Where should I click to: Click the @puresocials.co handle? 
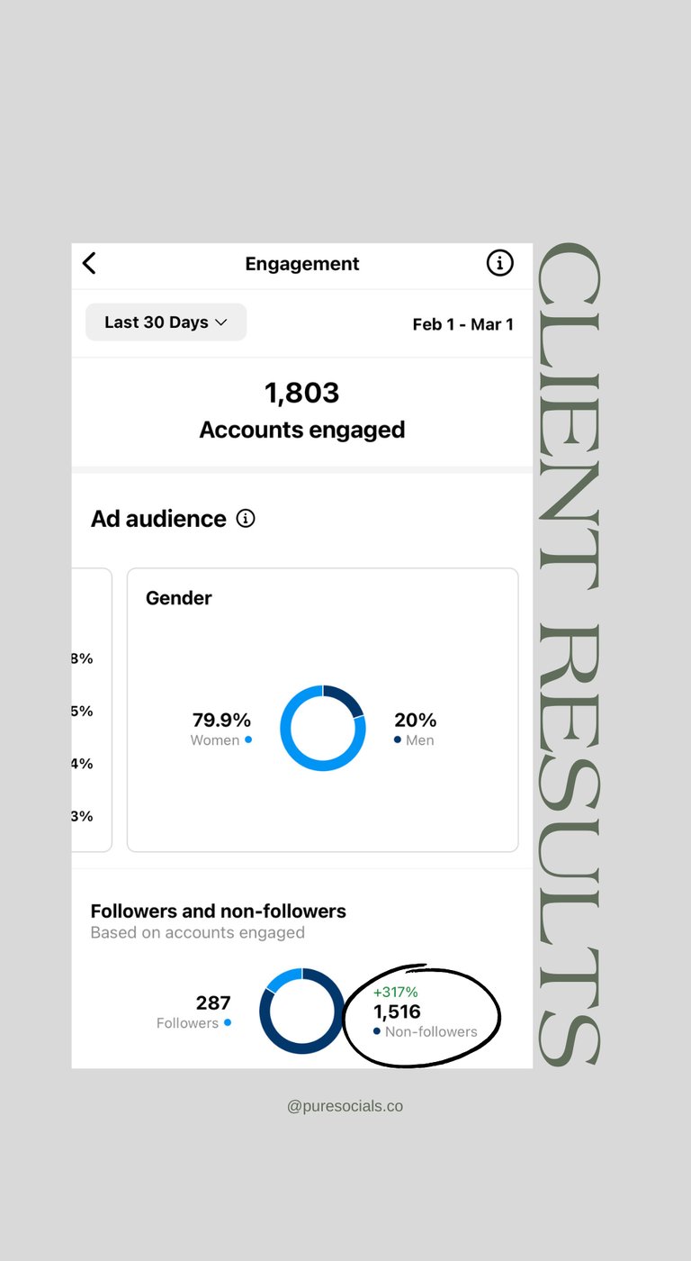point(345,1106)
